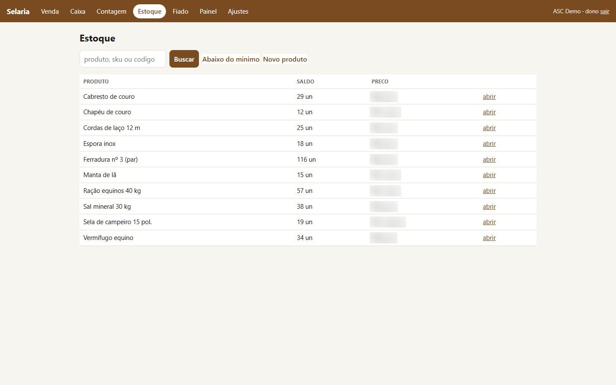This screenshot has width=616, height=385.
Task: Click the 57 un saldo value
Action: click(305, 191)
